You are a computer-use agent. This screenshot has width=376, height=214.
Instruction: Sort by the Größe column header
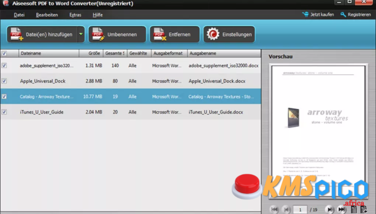[x=91, y=53]
